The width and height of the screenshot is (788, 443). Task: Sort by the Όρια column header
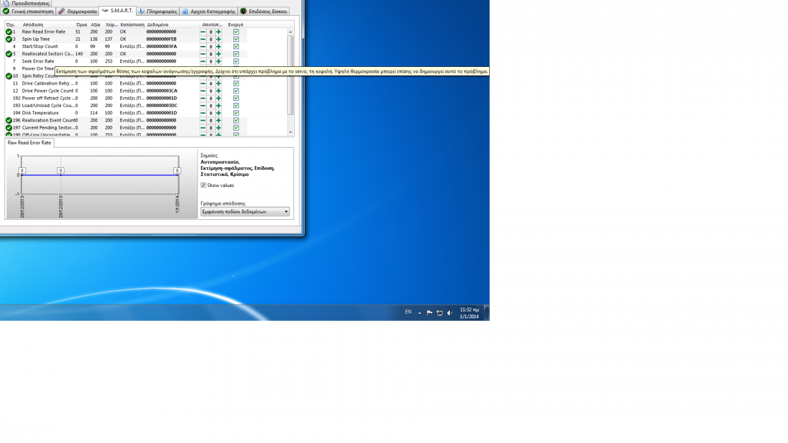(x=82, y=24)
